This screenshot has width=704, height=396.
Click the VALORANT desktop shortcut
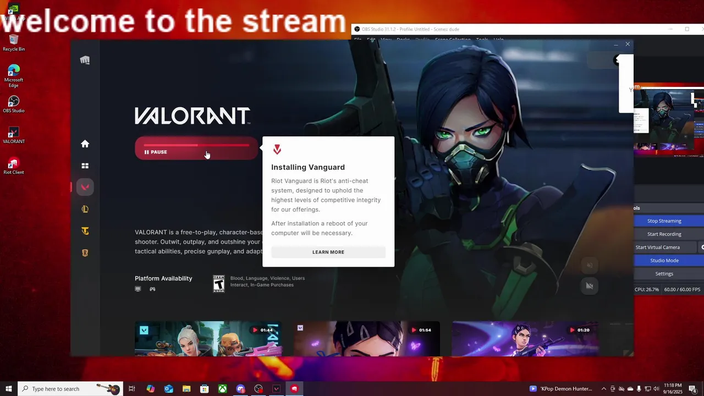[x=14, y=135]
